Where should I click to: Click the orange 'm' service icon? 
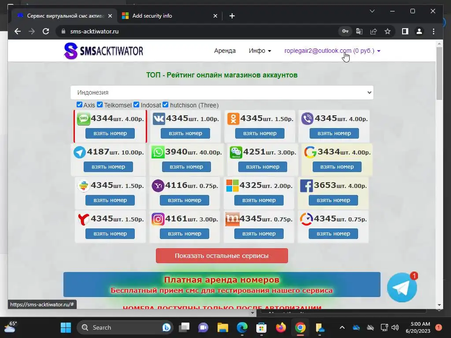tap(233, 219)
